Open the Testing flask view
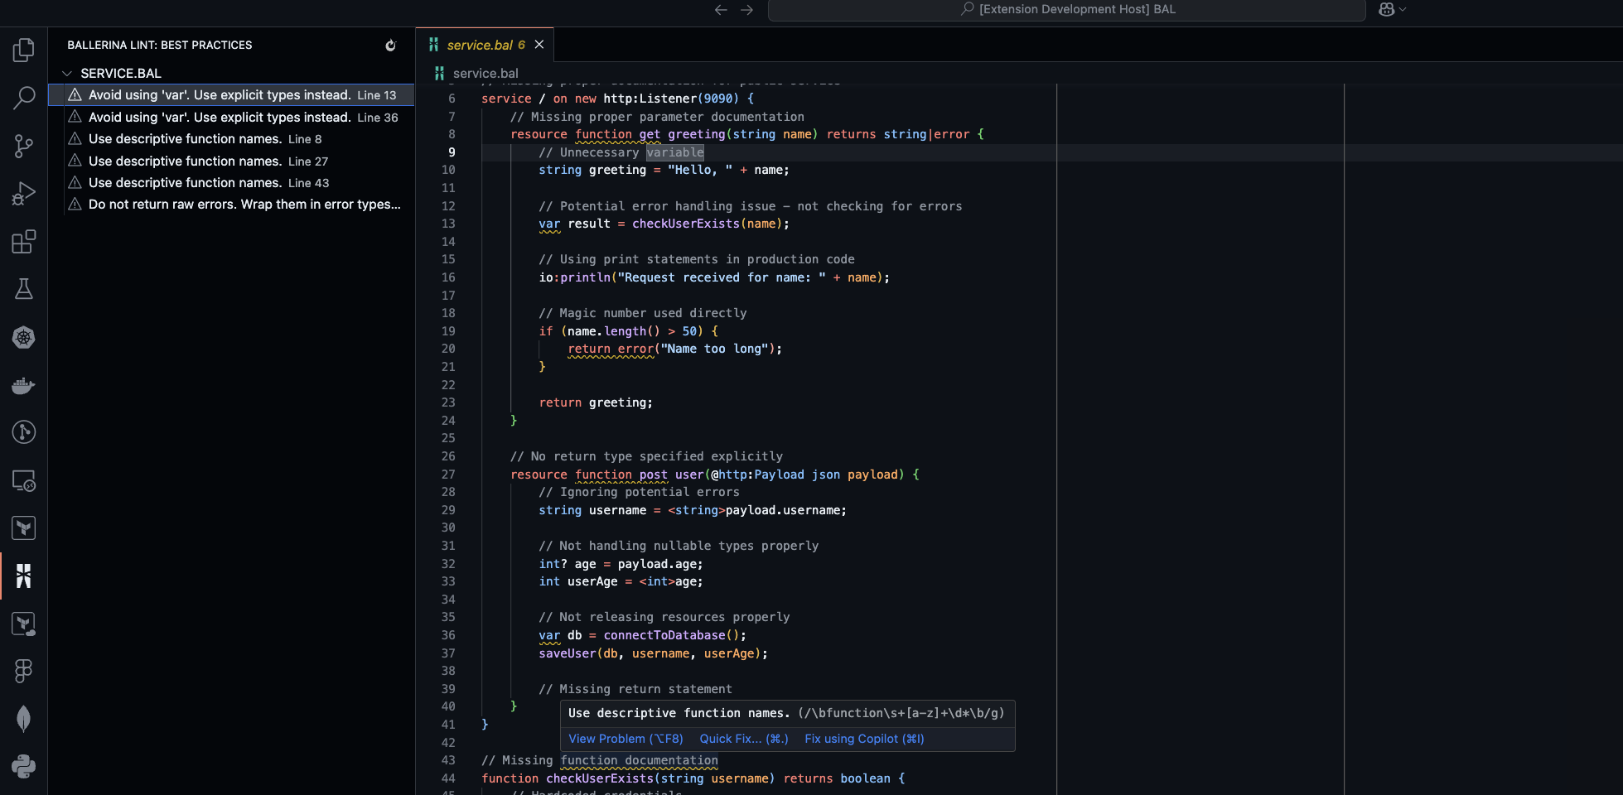The height and width of the screenshot is (795, 1623). pyautogui.click(x=24, y=289)
